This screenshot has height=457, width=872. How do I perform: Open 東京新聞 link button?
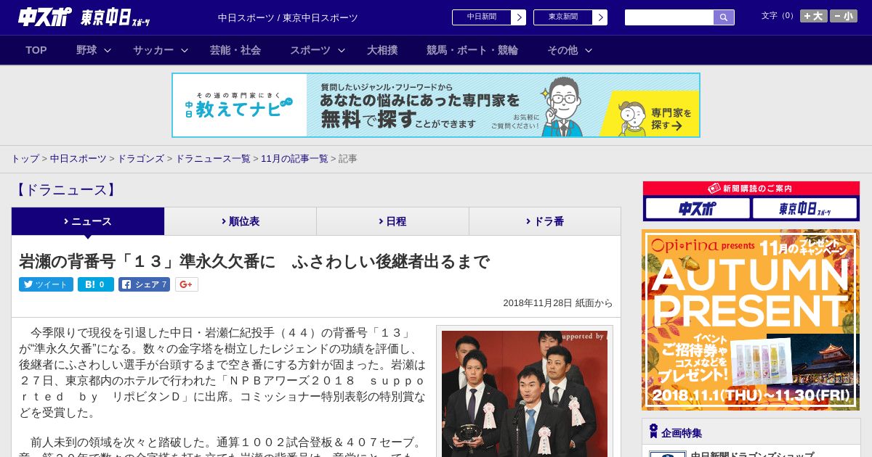click(x=570, y=17)
